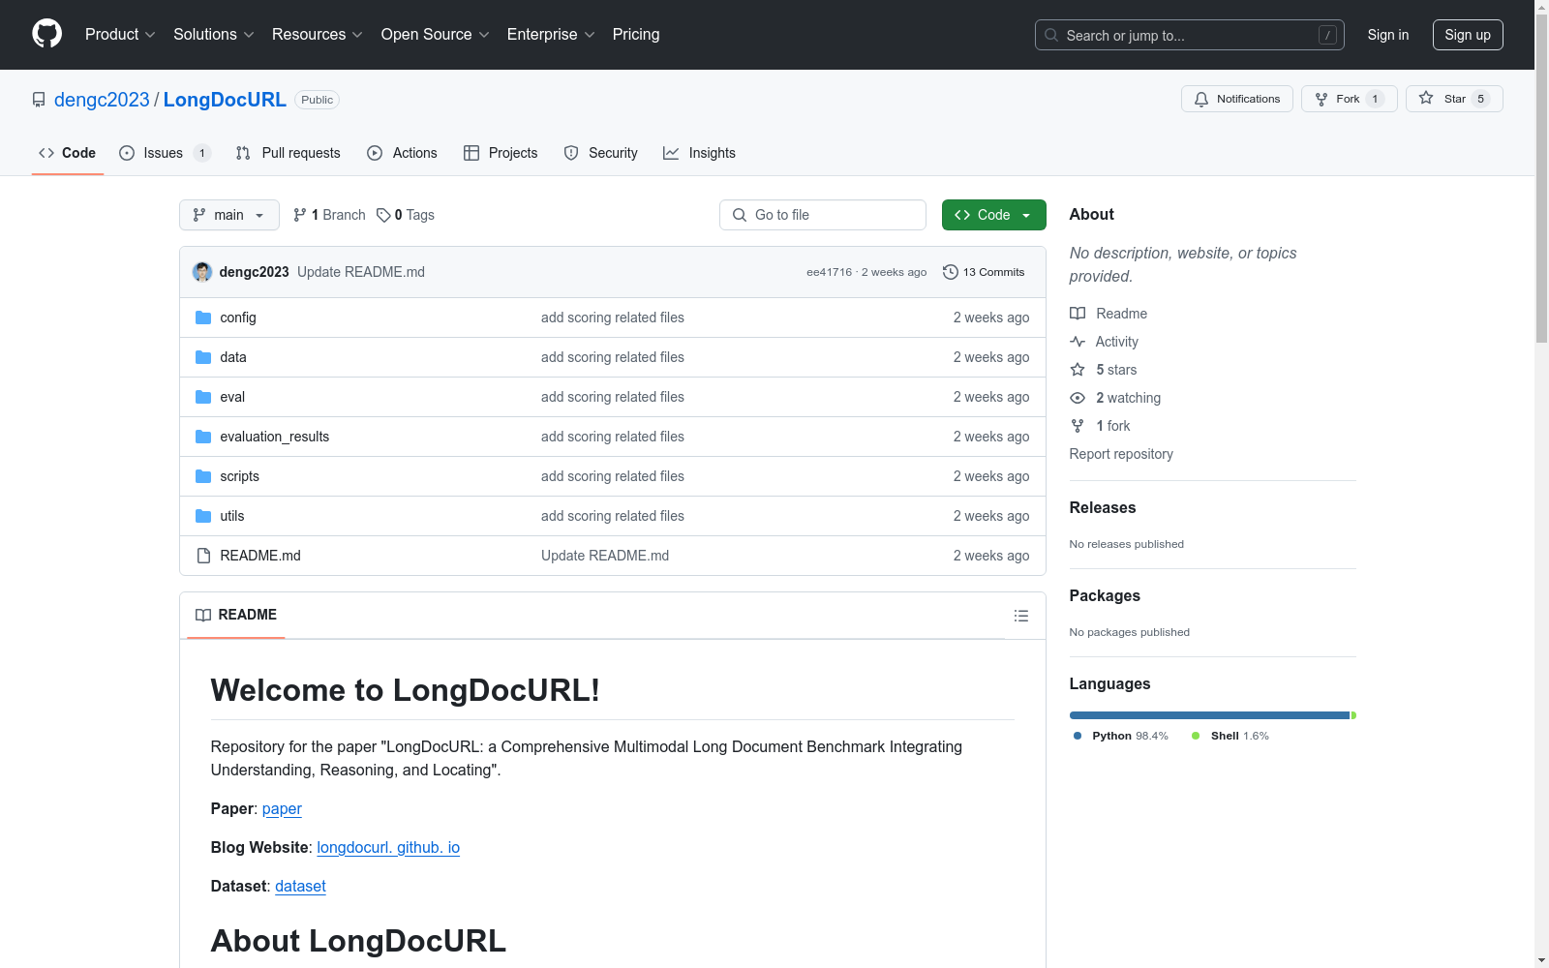Open the green Code dropdown button
1549x968 pixels.
[x=993, y=215]
